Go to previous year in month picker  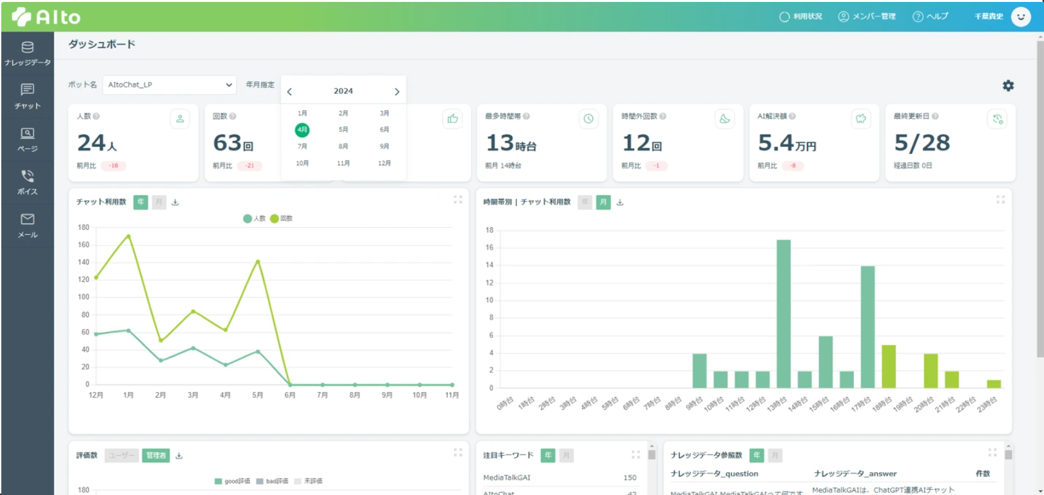(289, 91)
